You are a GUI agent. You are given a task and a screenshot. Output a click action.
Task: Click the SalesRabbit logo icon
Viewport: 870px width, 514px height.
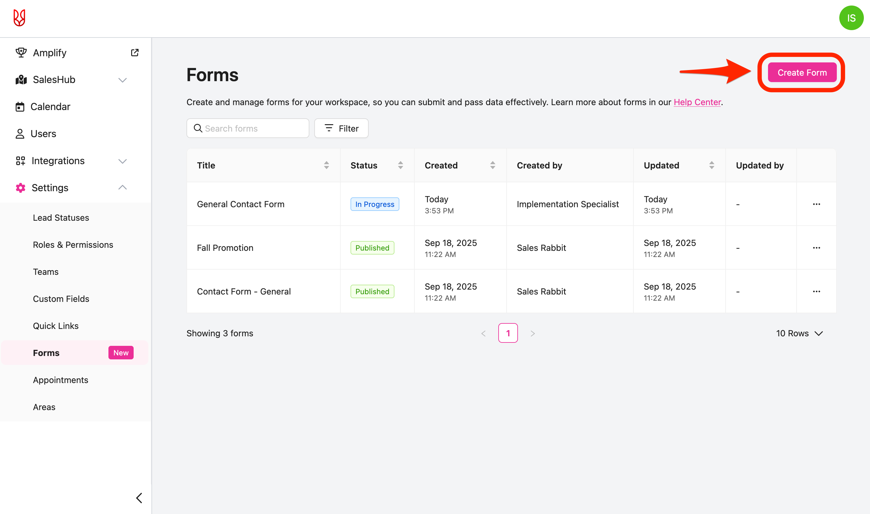[19, 18]
